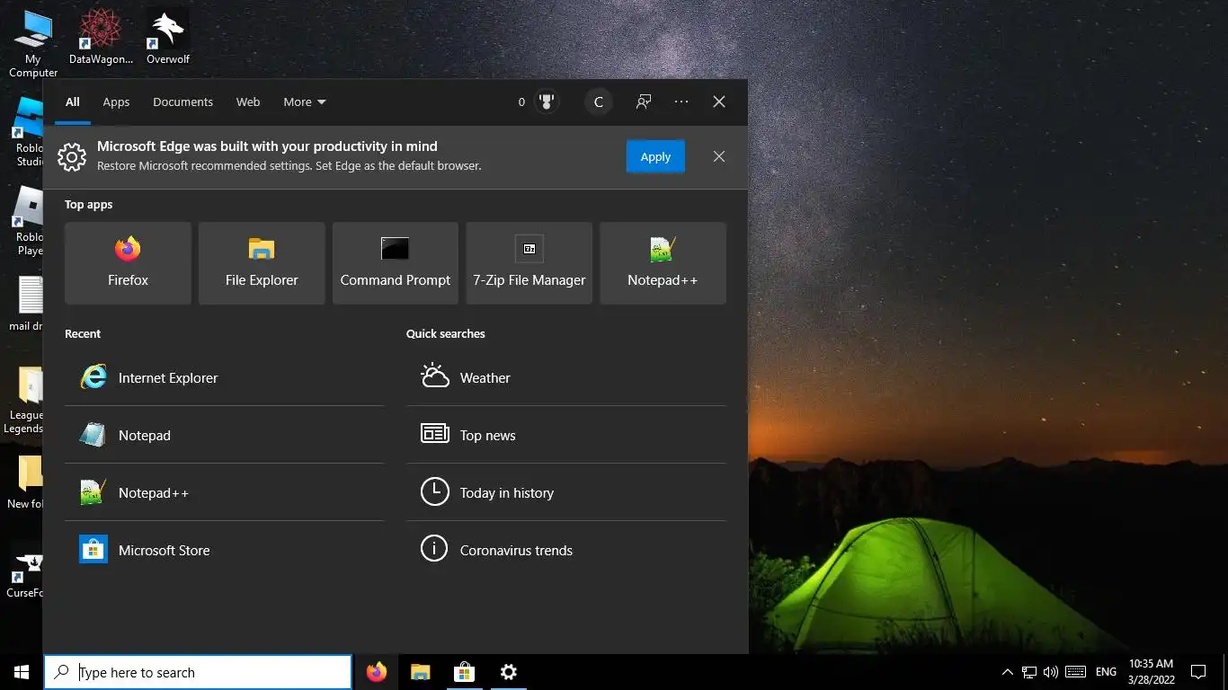Select the All search tab

click(73, 102)
